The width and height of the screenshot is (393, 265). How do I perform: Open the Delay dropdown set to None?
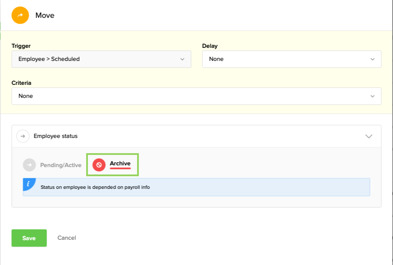click(x=292, y=59)
